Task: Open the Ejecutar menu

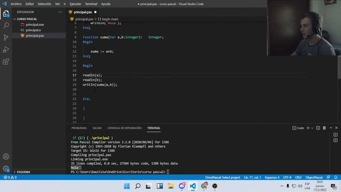Action: tap(75, 4)
